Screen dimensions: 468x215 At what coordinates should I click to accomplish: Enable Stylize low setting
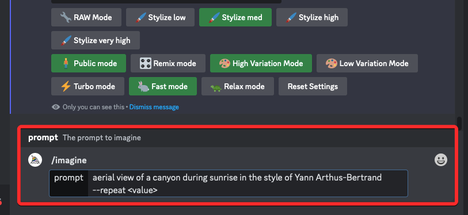point(160,17)
